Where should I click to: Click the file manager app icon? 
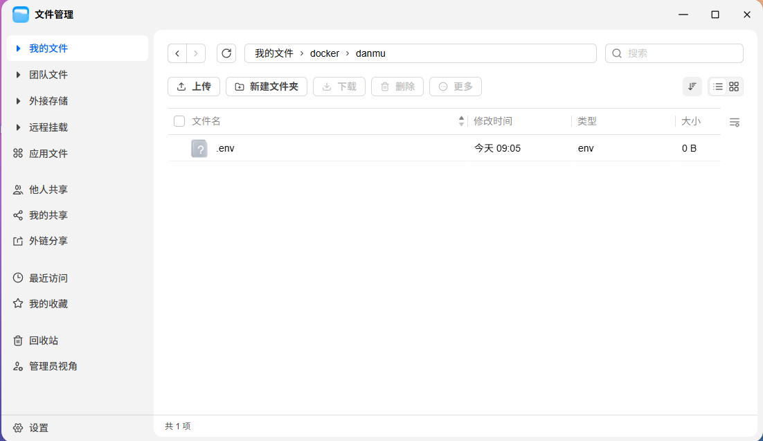(x=21, y=15)
